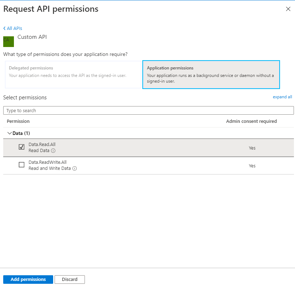Click the Permission column header
Image resolution: width=295 pixels, height=287 pixels.
click(18, 121)
